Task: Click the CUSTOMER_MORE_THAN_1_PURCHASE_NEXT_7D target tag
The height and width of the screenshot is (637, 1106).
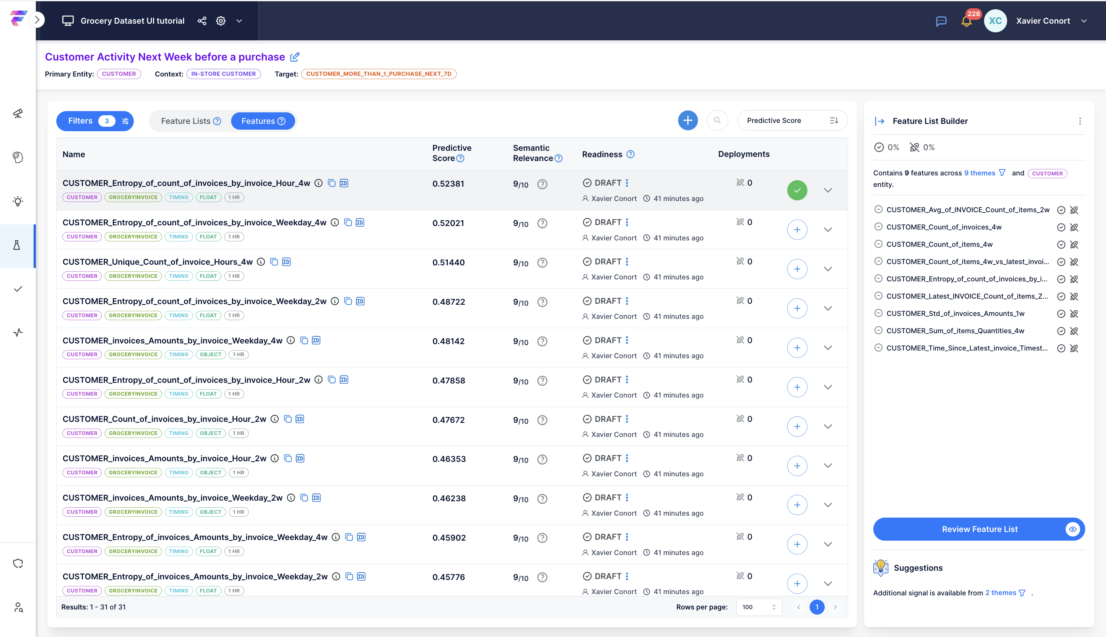Action: 379,74
